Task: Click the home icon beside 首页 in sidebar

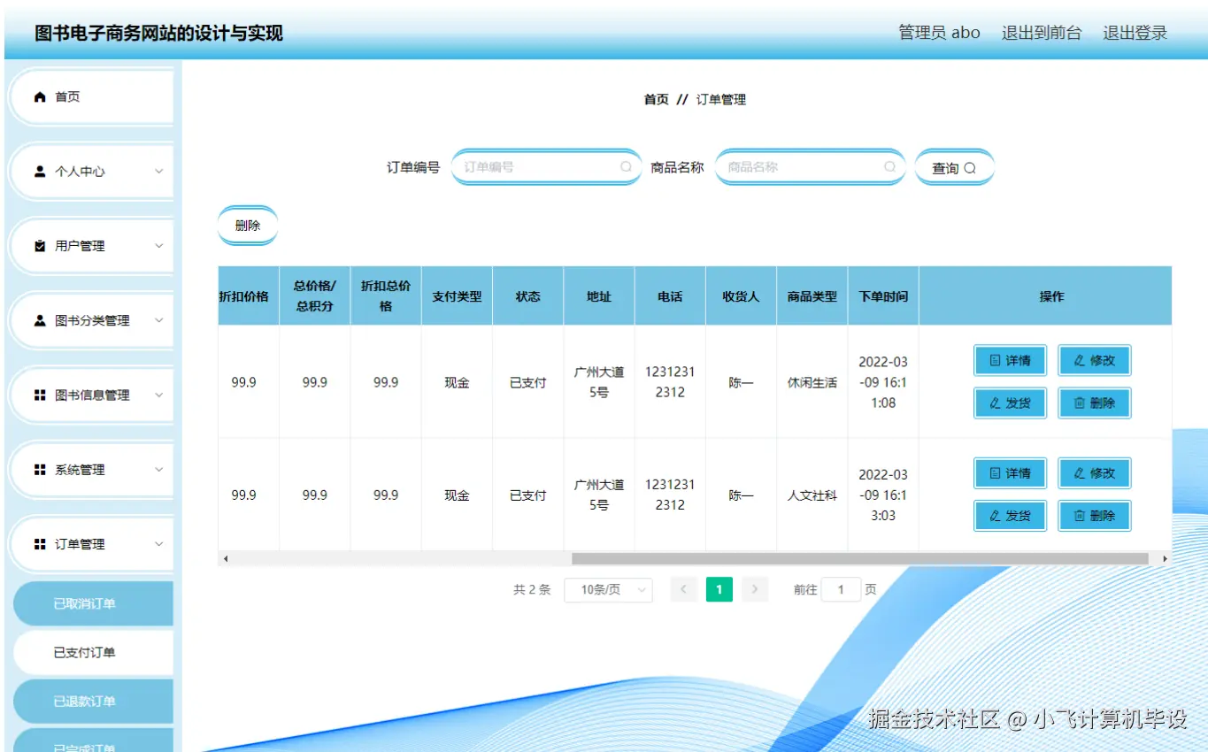Action: click(39, 97)
